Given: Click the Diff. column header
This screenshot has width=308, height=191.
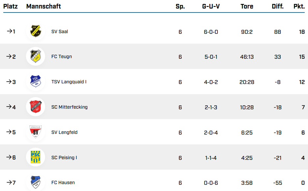Looking at the screenshot, I should pos(278,6).
